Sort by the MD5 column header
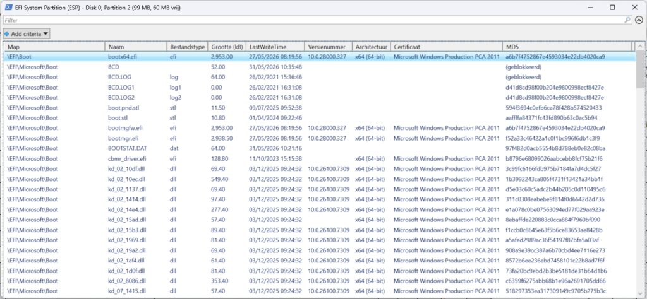Viewport: 647px width, 299px height. [x=567, y=47]
